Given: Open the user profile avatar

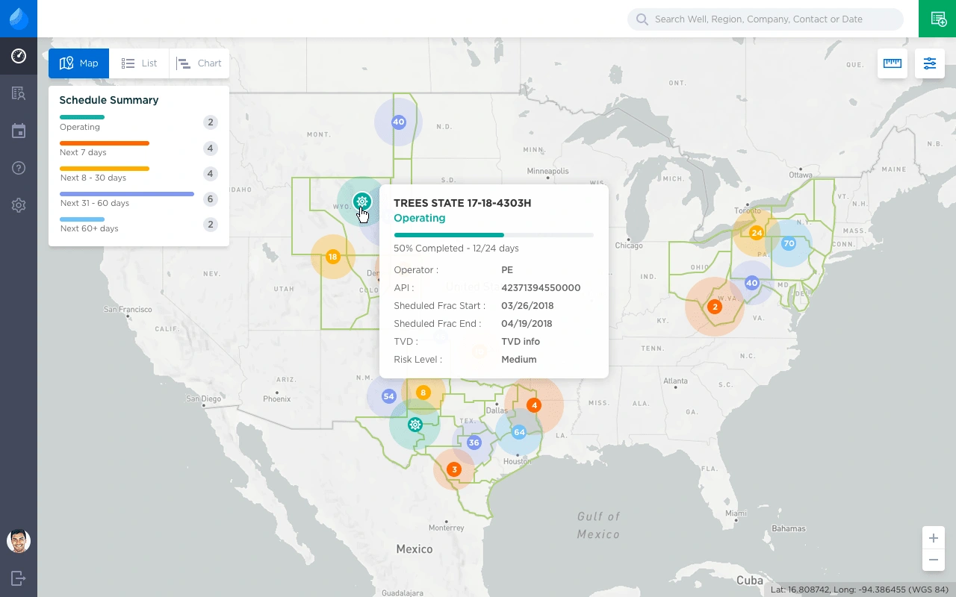Looking at the screenshot, I should [19, 541].
